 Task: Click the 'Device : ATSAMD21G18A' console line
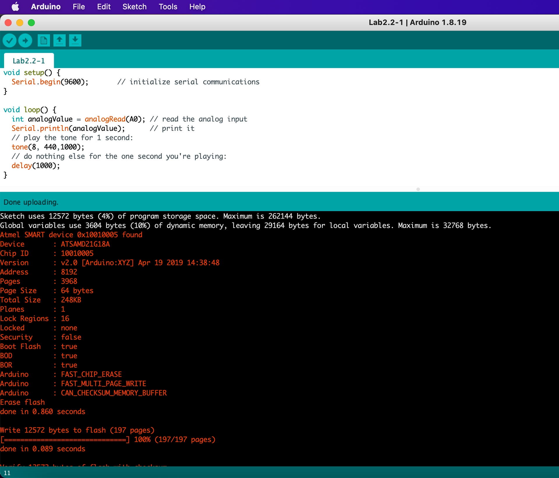point(55,244)
